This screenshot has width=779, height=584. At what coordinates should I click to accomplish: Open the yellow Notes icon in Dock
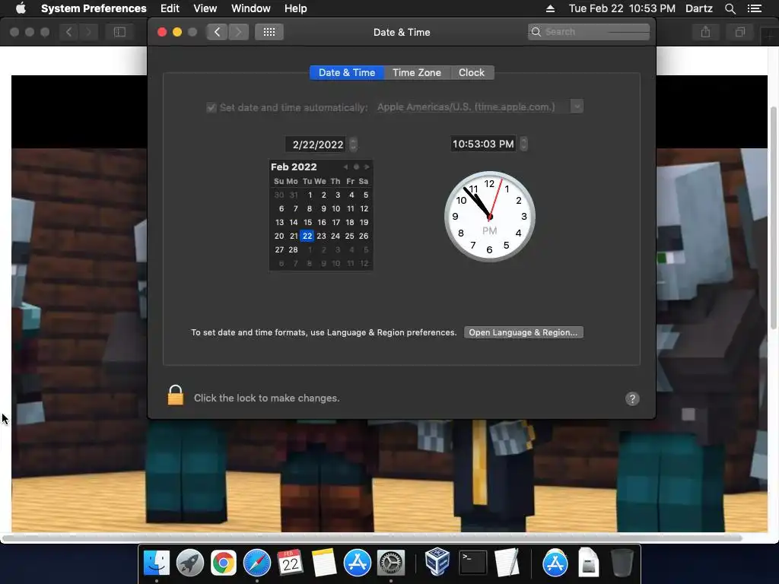tap(323, 563)
